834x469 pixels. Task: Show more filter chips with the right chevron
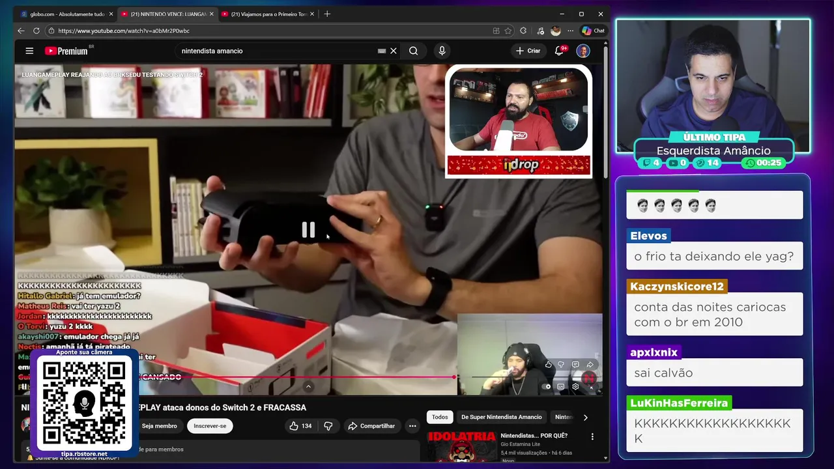point(585,418)
